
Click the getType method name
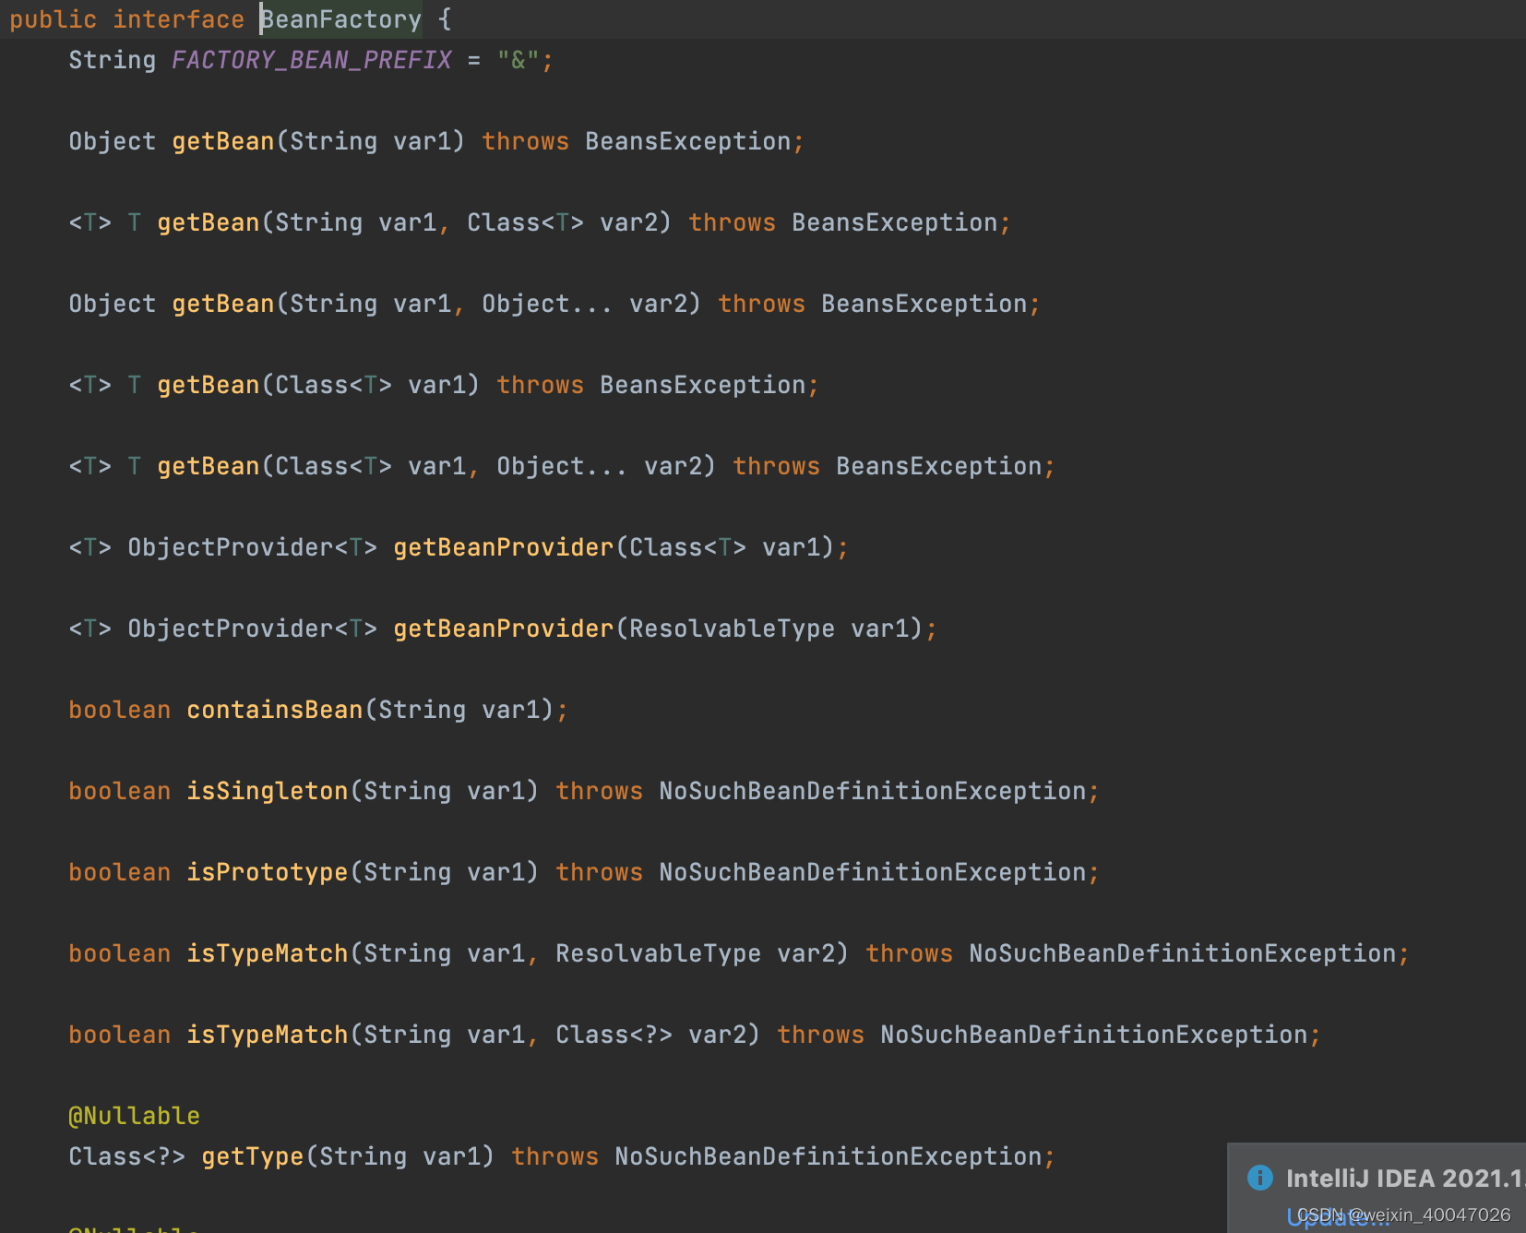[253, 1156]
